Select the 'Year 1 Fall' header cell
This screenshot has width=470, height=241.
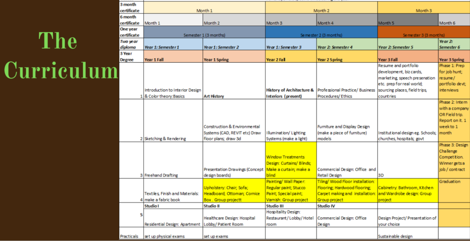click(173, 60)
